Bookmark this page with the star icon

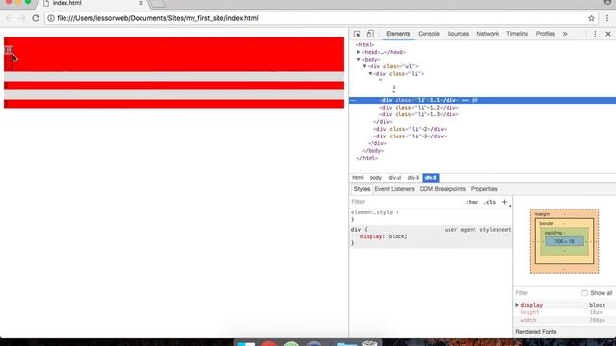(591, 18)
